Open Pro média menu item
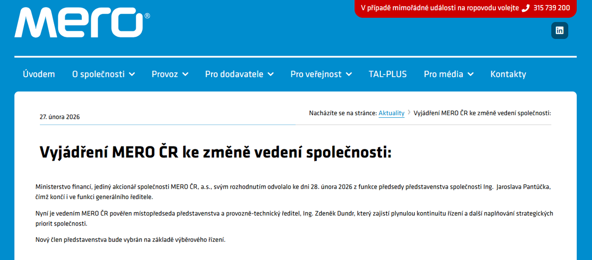The height and width of the screenshot is (260, 592). 444,74
